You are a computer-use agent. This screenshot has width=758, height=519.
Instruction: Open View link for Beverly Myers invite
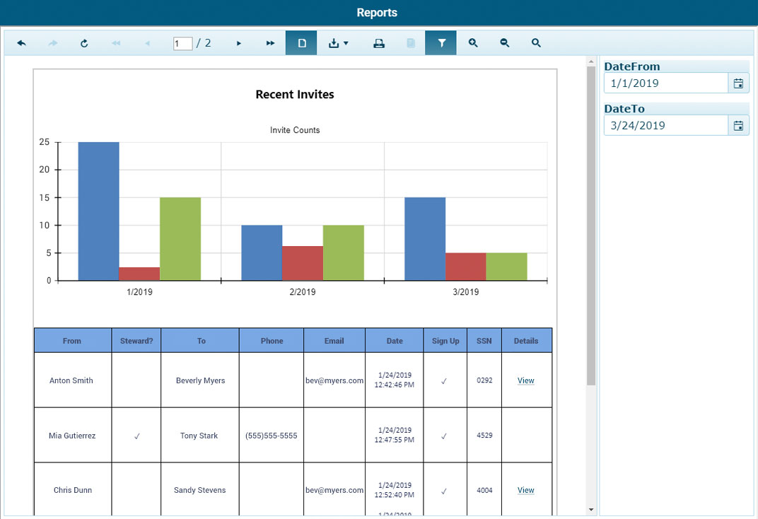click(x=525, y=380)
